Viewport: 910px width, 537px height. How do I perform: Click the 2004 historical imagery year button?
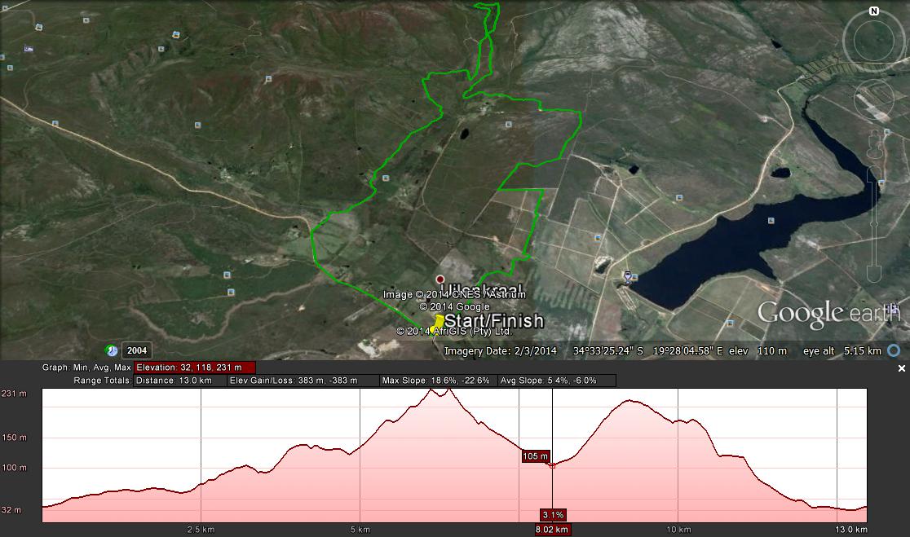(136, 351)
